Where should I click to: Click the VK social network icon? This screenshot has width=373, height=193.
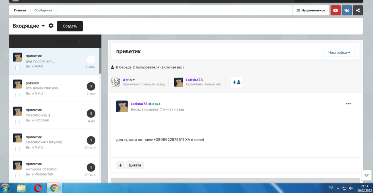(347, 10)
